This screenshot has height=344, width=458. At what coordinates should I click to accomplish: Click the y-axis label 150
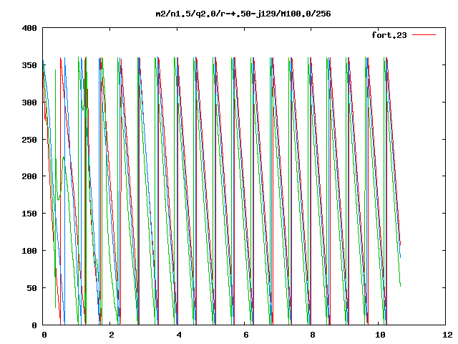coord(29,214)
